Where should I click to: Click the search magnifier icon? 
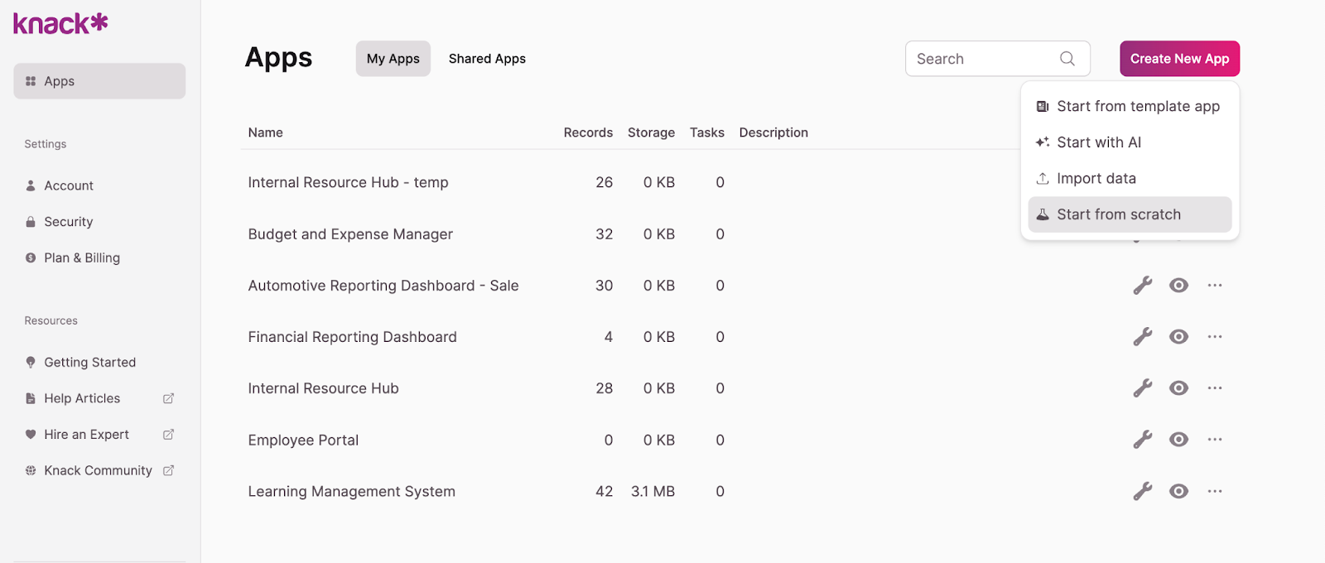tap(1067, 59)
